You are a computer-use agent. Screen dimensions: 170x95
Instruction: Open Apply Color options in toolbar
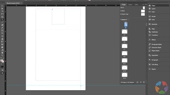tap(2, 67)
